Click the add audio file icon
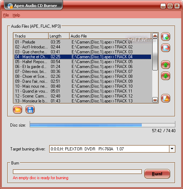 pyautogui.click(x=166, y=36)
